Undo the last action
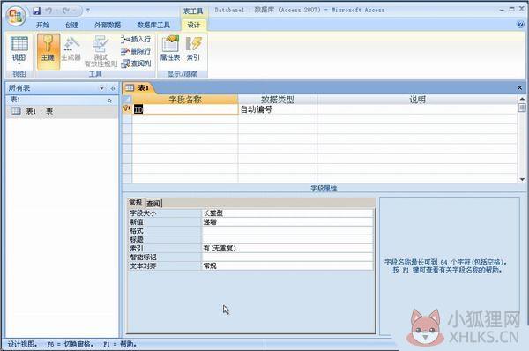The width and height of the screenshot is (529, 351). click(x=48, y=11)
